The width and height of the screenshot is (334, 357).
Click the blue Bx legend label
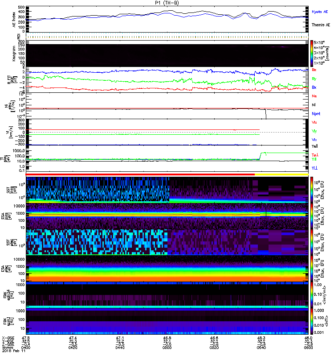pyautogui.click(x=314, y=87)
